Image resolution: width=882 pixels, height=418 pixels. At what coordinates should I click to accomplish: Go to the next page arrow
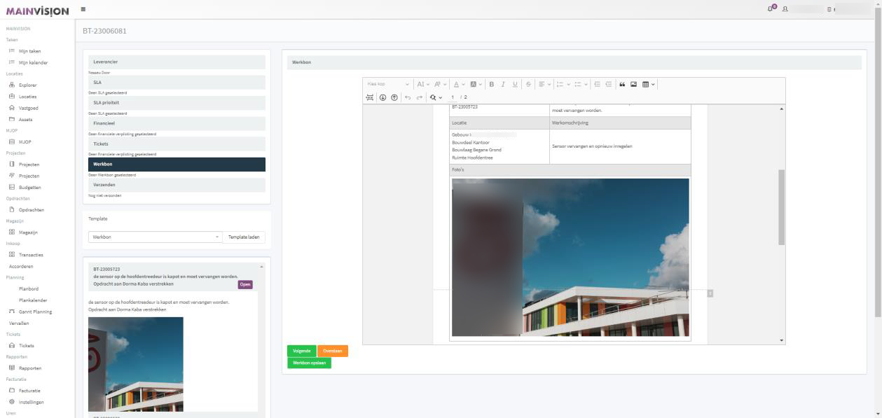click(383, 97)
